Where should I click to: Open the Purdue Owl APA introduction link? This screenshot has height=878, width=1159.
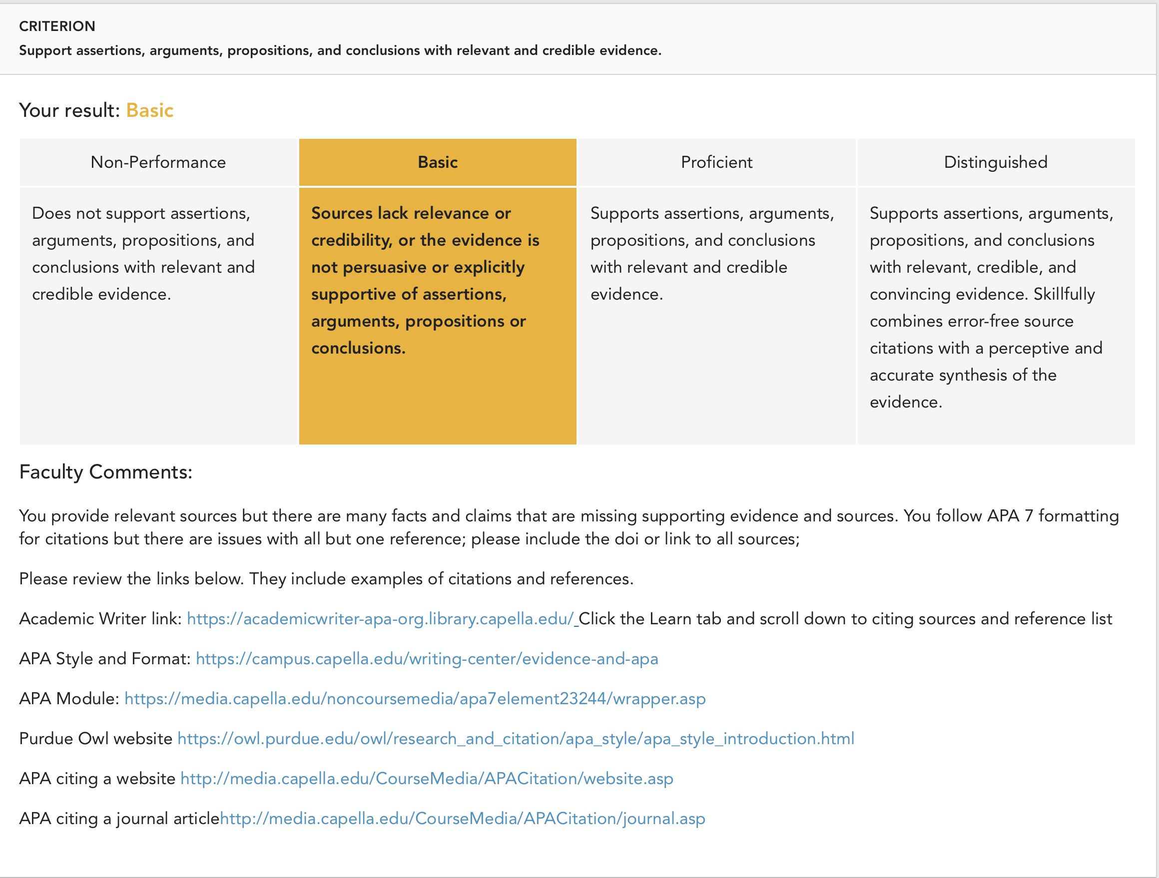(x=516, y=738)
